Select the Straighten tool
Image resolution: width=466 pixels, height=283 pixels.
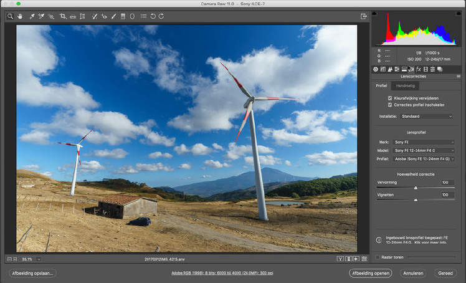tap(73, 17)
